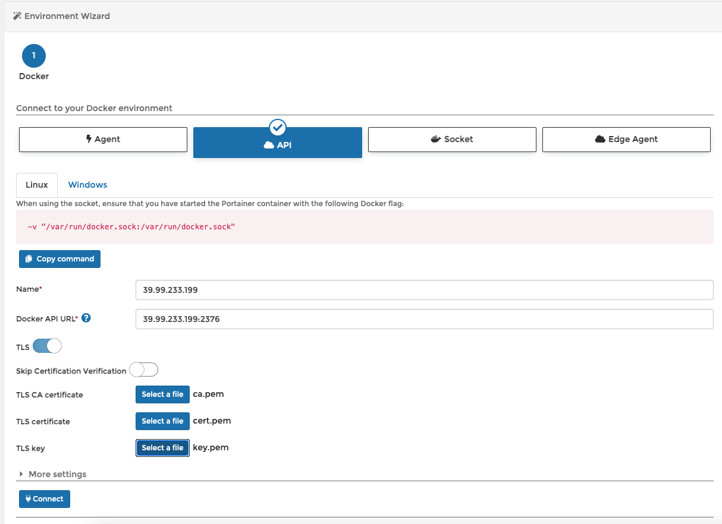Image resolution: width=722 pixels, height=524 pixels.
Task: Click the step 1 Docker circle
Action: (x=34, y=56)
